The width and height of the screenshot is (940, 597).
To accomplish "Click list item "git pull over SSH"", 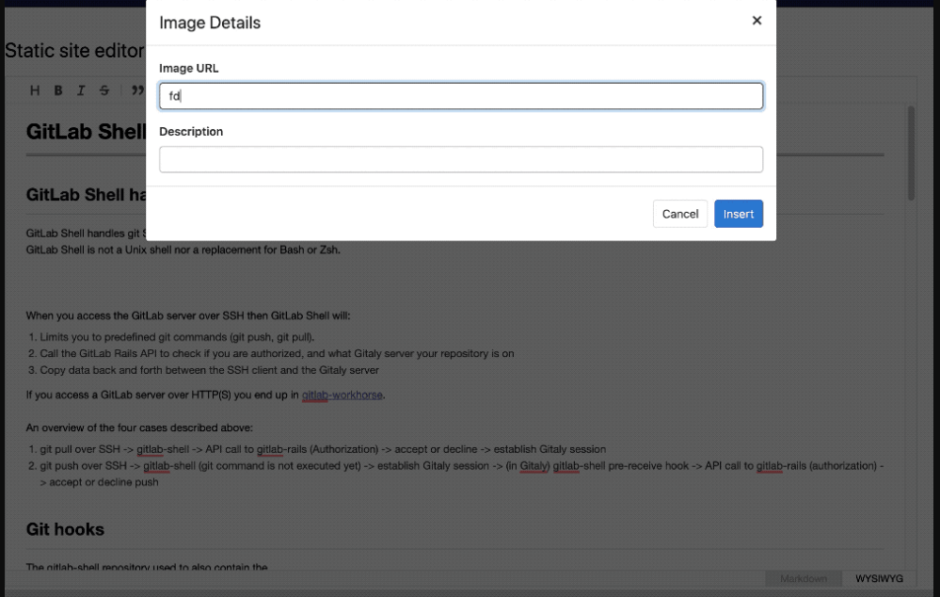I will pyautogui.click(x=323, y=449).
